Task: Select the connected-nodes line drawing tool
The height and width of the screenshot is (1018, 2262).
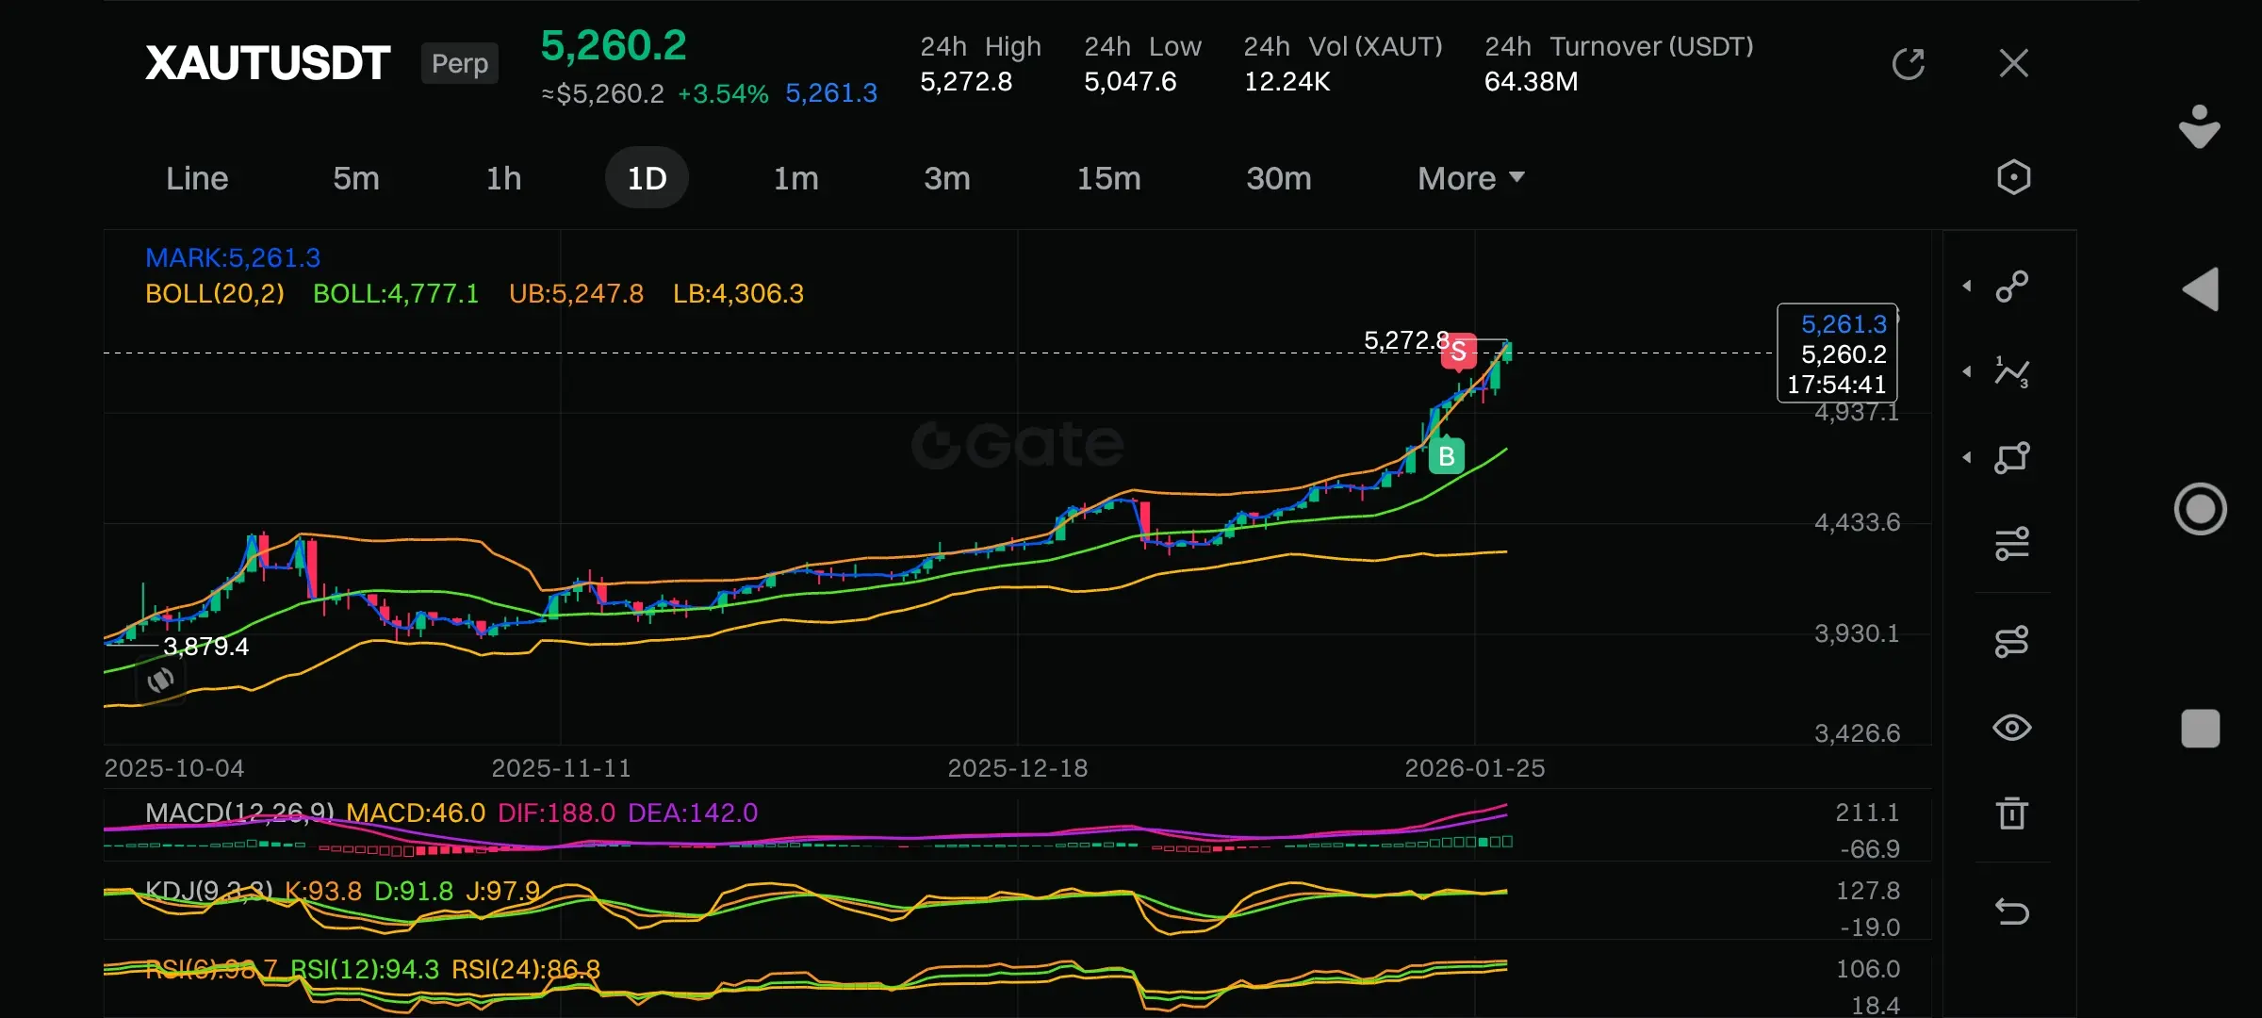Action: [x=2011, y=287]
